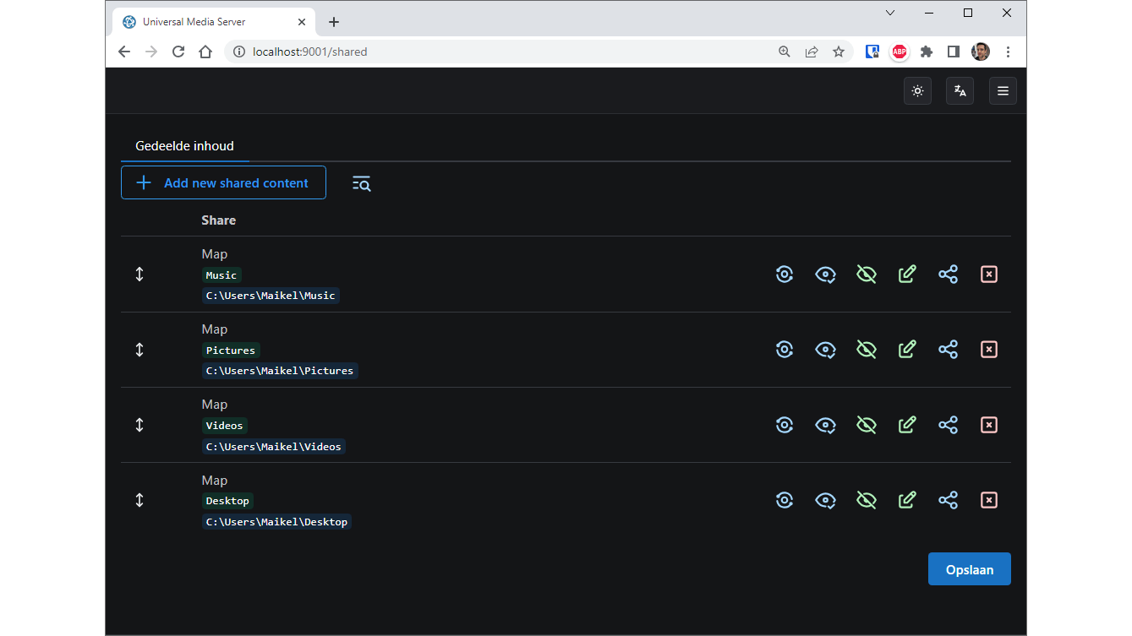
Task: Mark Pictures folder as unplayed
Action: pos(866,350)
